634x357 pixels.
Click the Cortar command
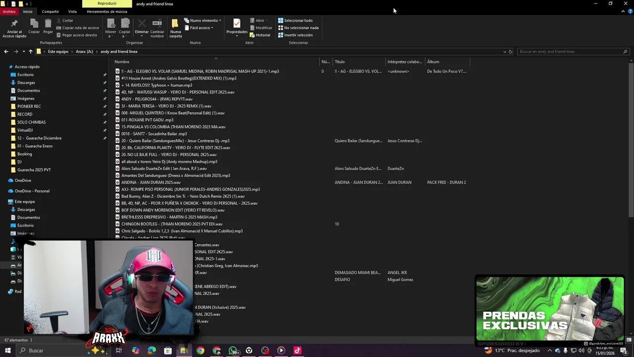click(x=65, y=20)
